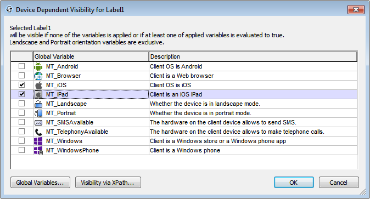Confirm with the OK button
370x199 pixels.
(294, 183)
